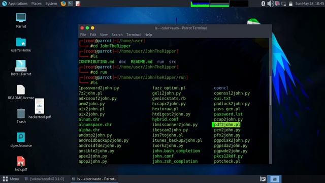325x183 pixels.
Task: Click john.conf in terminal listing
Action: click(163, 156)
